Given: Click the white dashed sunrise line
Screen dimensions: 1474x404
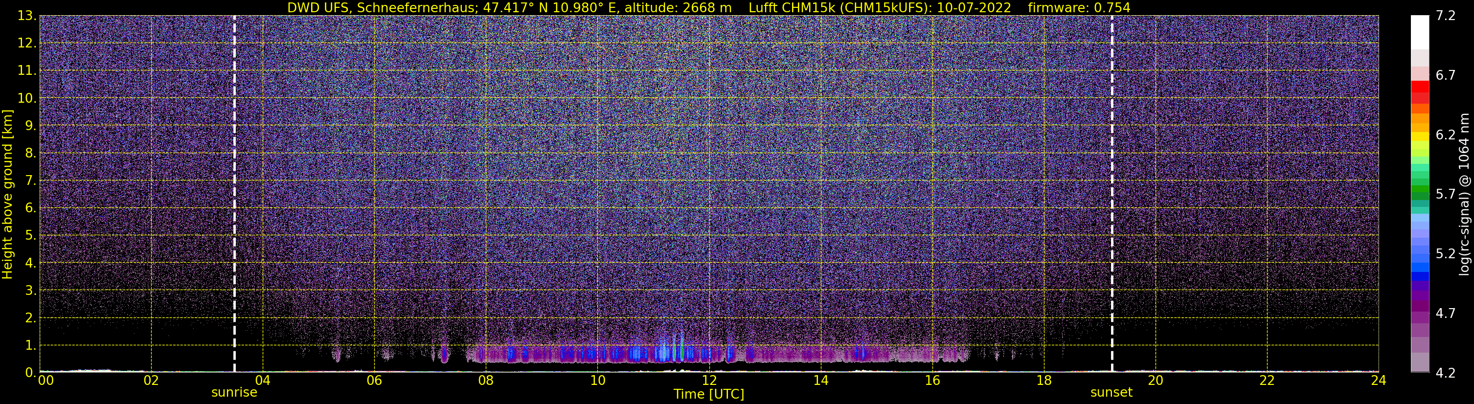Looking at the screenshot, I should [x=235, y=193].
